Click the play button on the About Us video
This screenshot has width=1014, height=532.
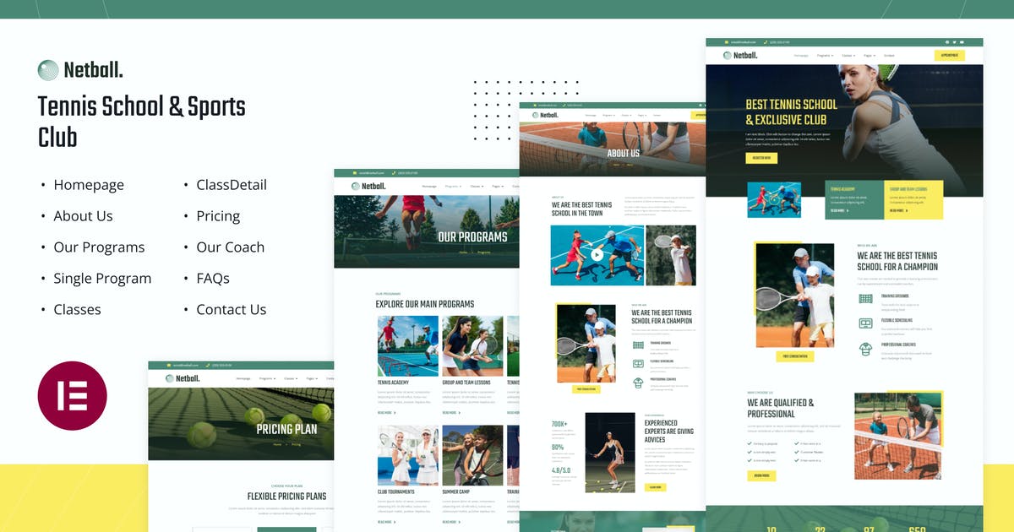point(597,254)
